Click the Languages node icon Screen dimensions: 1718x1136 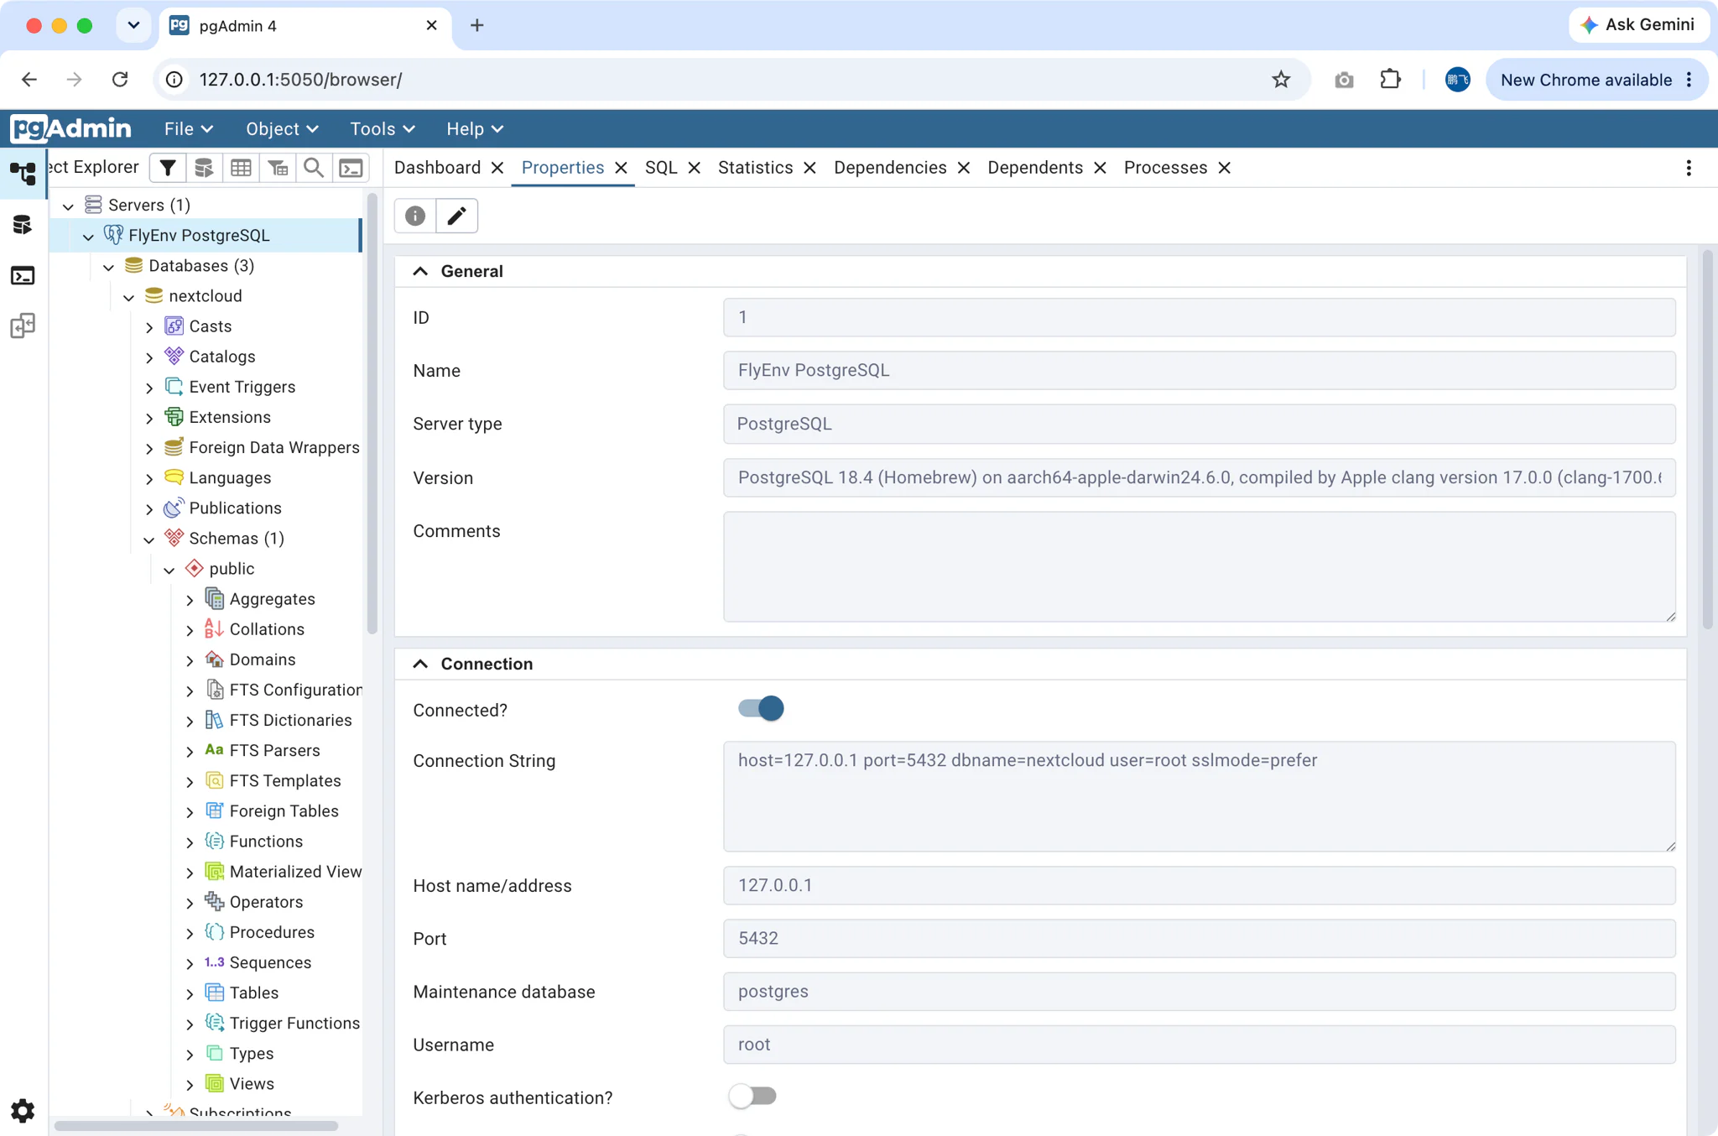point(174,477)
